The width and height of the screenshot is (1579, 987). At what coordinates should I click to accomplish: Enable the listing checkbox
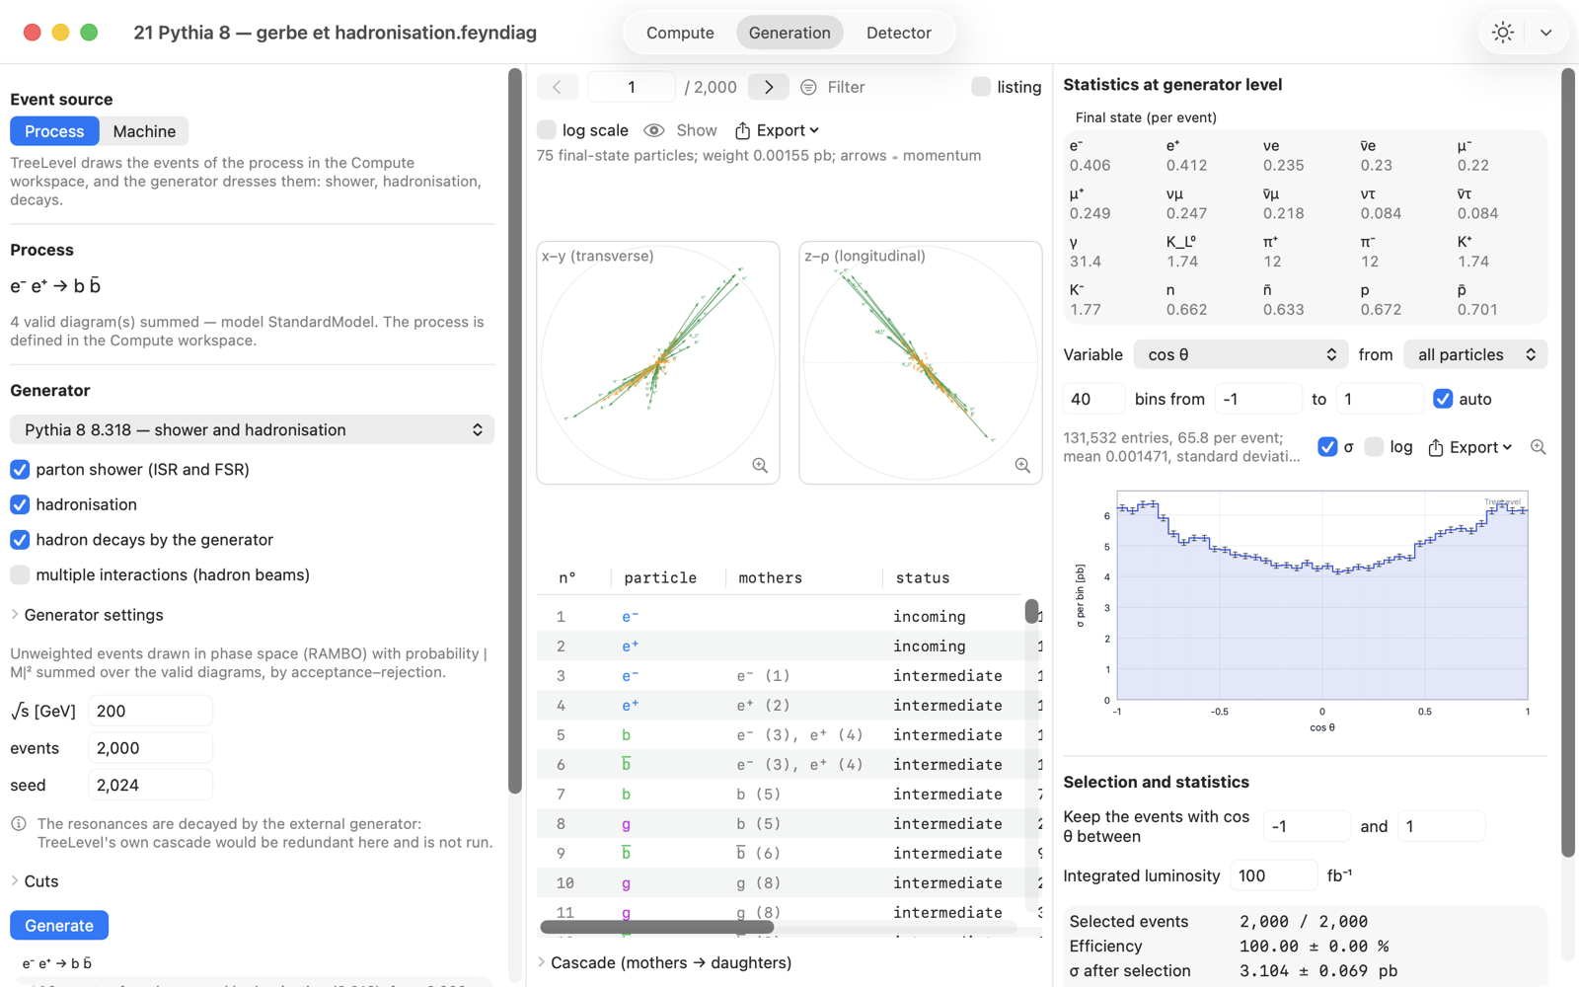[981, 87]
